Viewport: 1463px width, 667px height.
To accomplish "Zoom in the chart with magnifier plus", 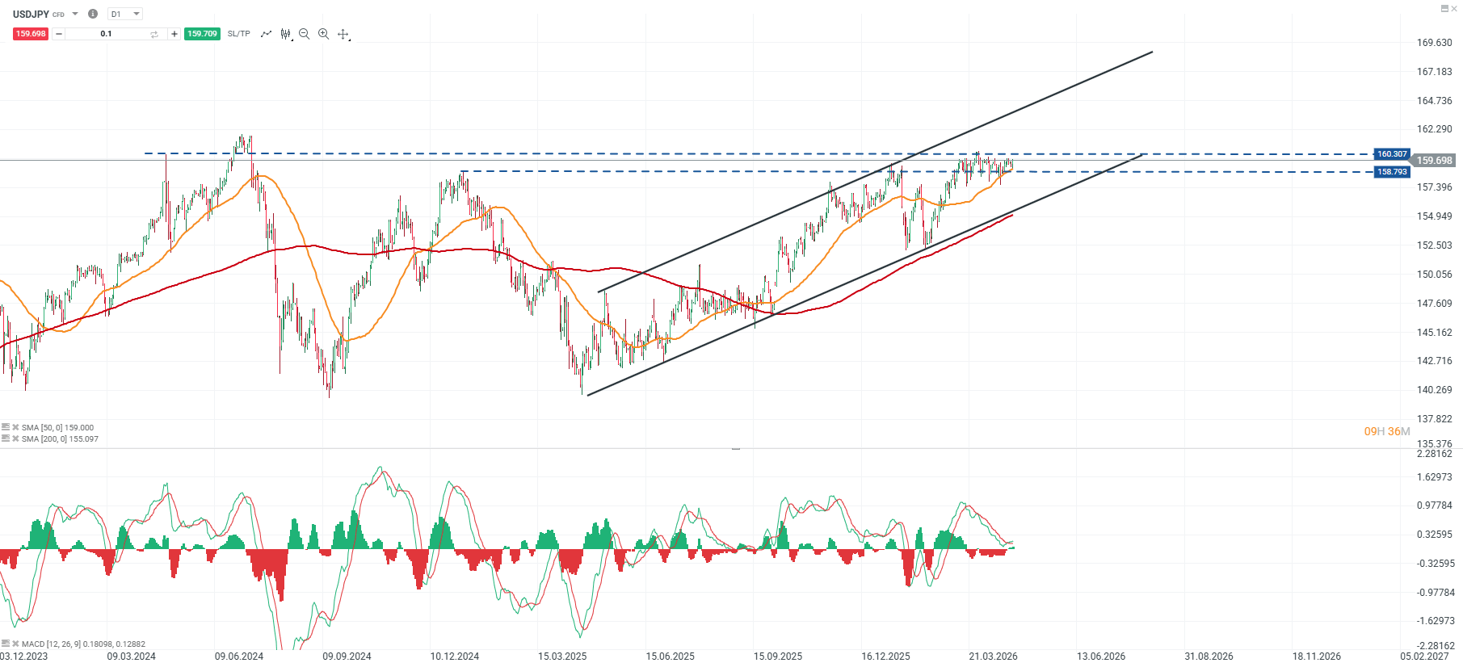I will [x=324, y=34].
